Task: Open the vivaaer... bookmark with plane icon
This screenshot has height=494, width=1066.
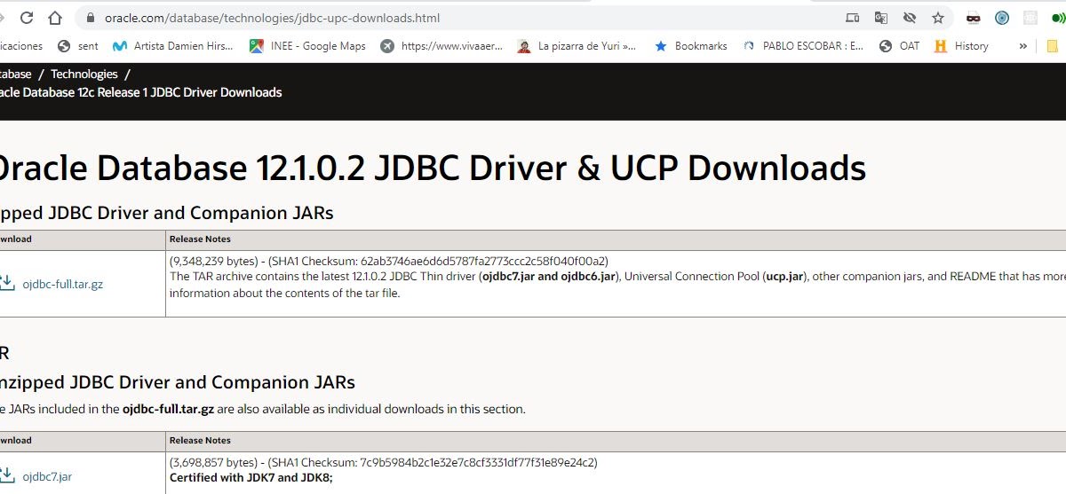Action: tap(442, 46)
